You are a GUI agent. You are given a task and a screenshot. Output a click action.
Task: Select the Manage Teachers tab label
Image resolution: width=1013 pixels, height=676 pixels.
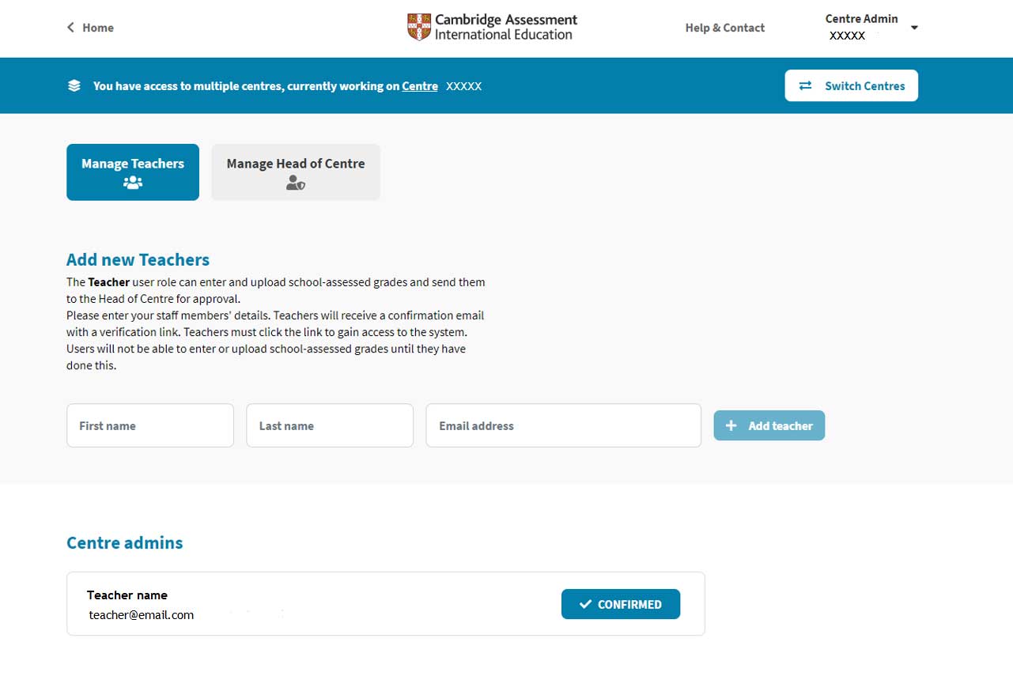pyautogui.click(x=133, y=164)
